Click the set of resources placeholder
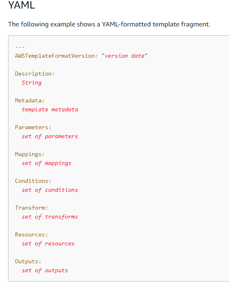This screenshot has height=284, width=229. 48,244
